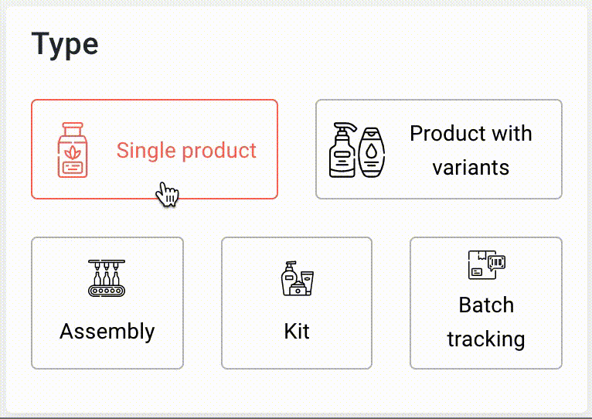Image resolution: width=592 pixels, height=419 pixels.
Task: Click the red jar icon for Single product
Action: [73, 150]
